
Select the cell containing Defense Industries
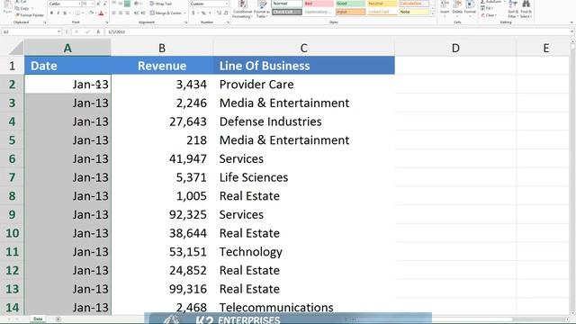point(304,121)
